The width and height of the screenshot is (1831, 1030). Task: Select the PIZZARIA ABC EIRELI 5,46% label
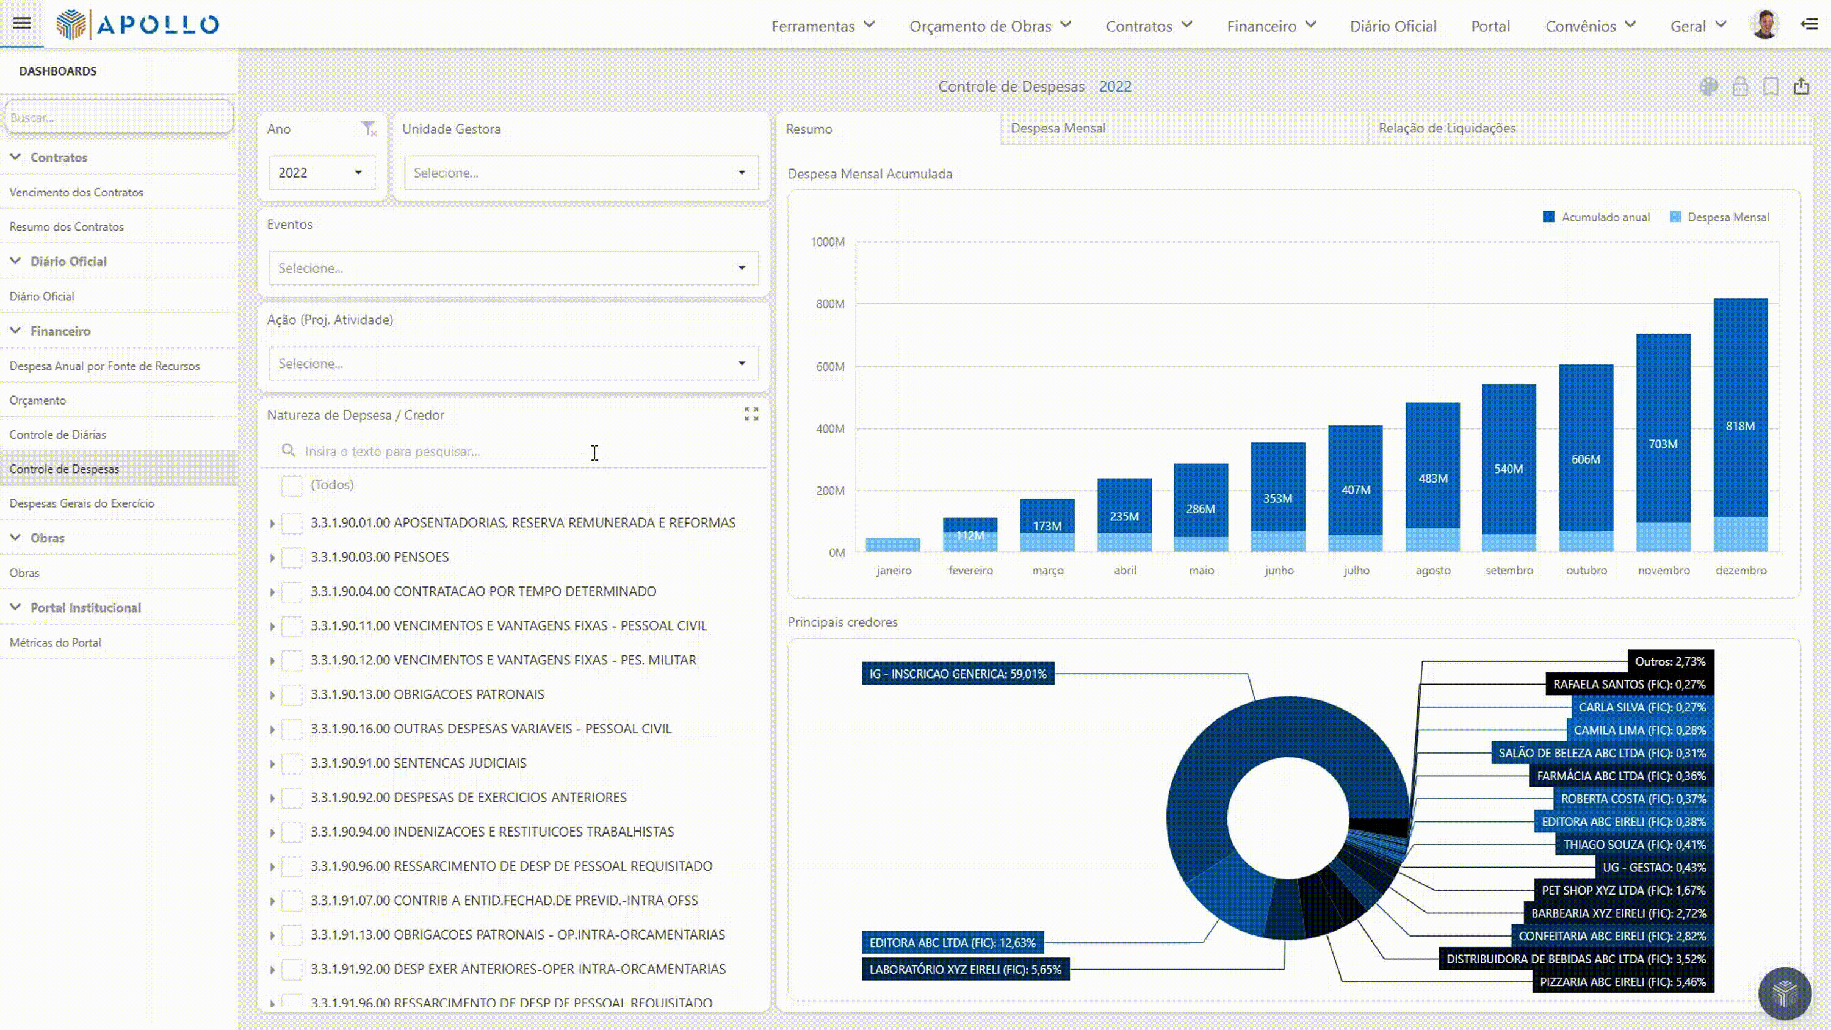[x=1623, y=982]
